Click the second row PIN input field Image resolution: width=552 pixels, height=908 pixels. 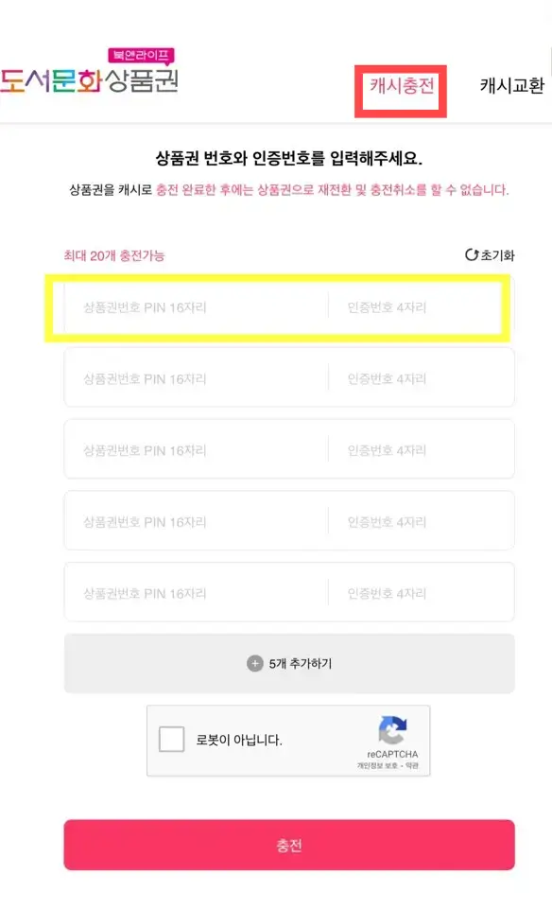189,376
